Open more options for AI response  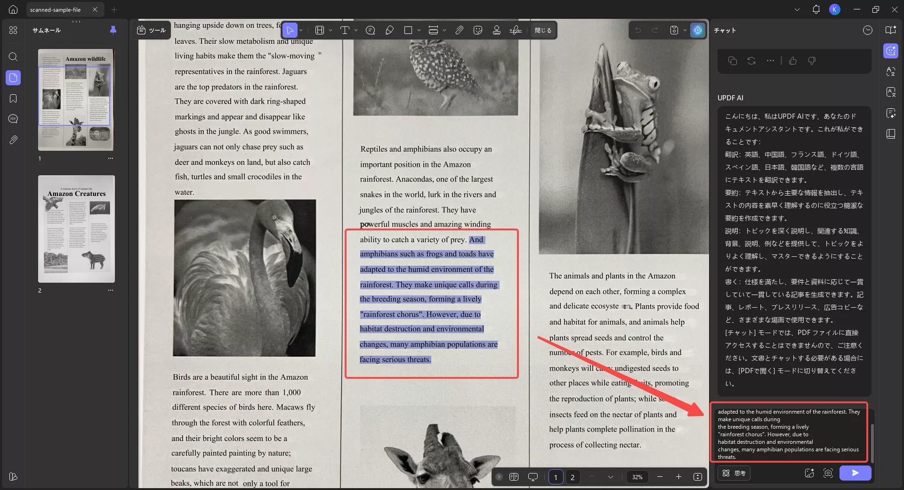pos(770,61)
